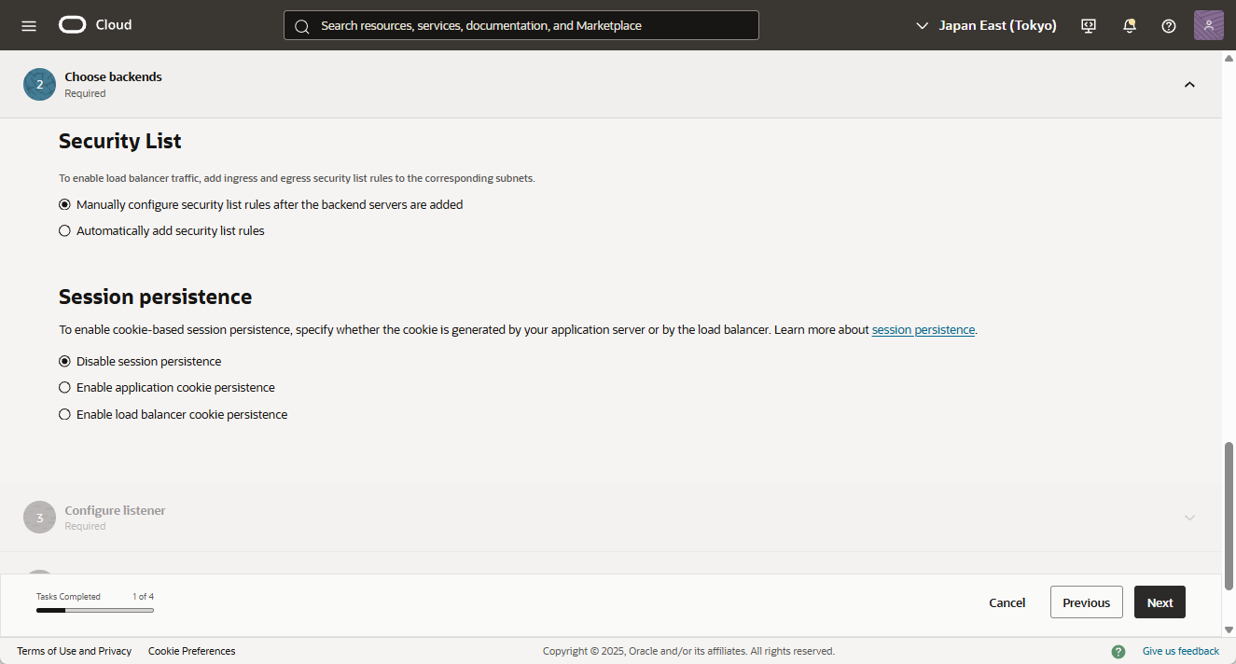
Task: Choose Manually configure security list rules option
Action: 64,205
